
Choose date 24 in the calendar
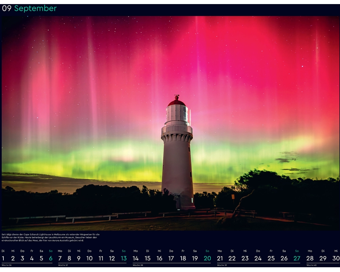258,258
